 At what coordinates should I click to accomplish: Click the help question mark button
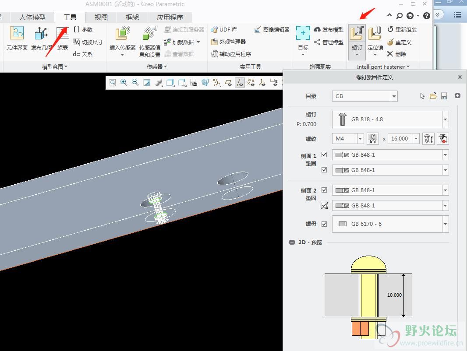click(427, 15)
